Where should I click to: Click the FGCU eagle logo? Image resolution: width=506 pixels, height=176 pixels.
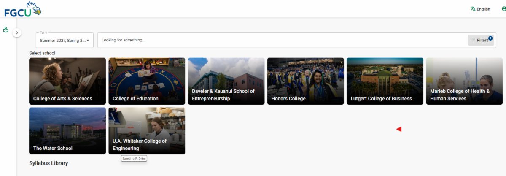click(x=23, y=9)
